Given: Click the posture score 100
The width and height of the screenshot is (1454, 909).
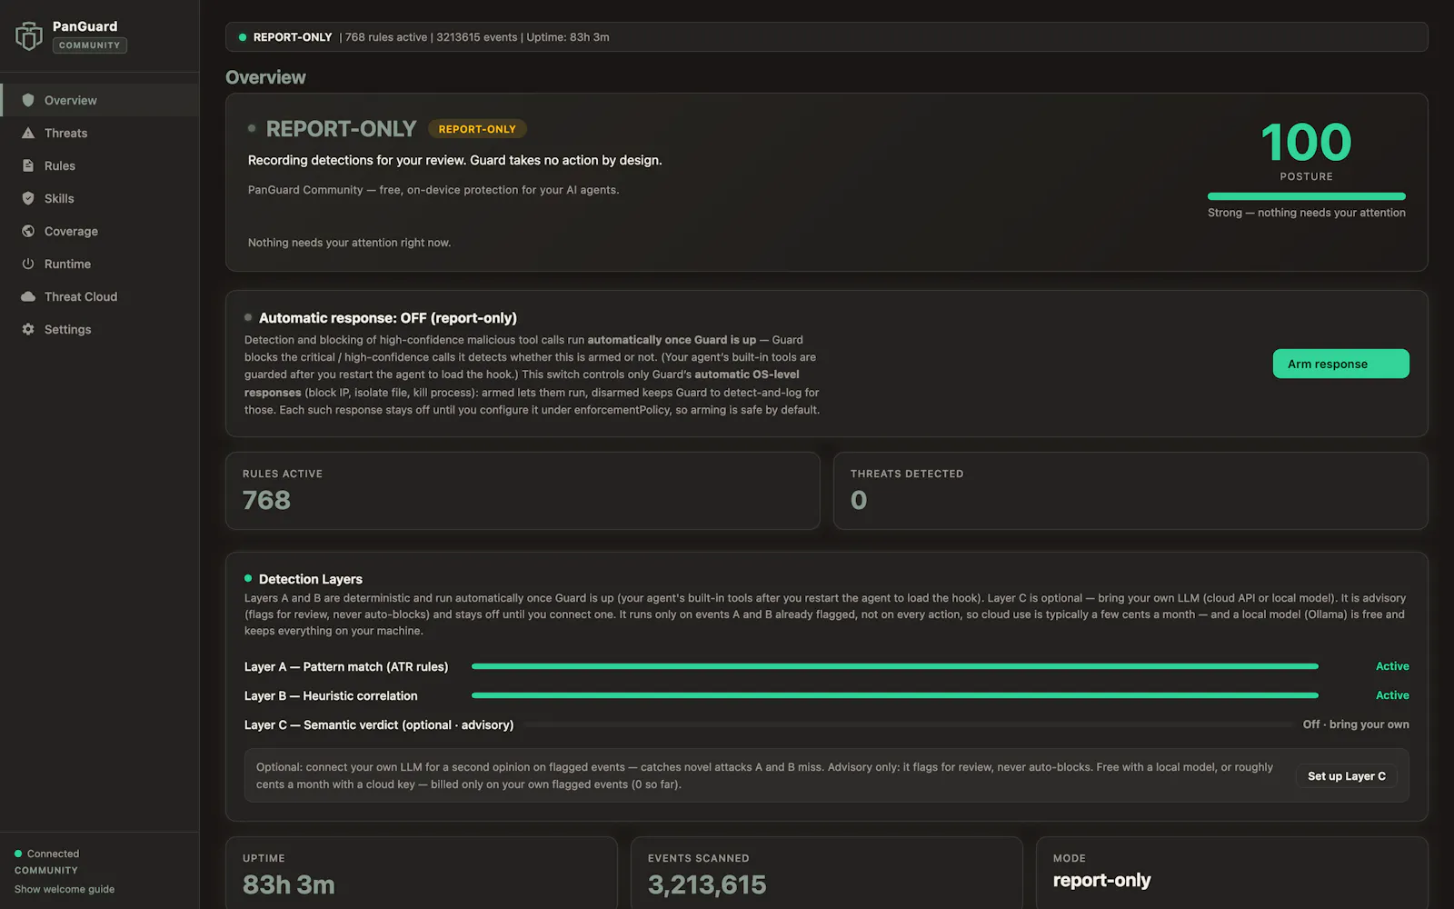Looking at the screenshot, I should (x=1306, y=142).
